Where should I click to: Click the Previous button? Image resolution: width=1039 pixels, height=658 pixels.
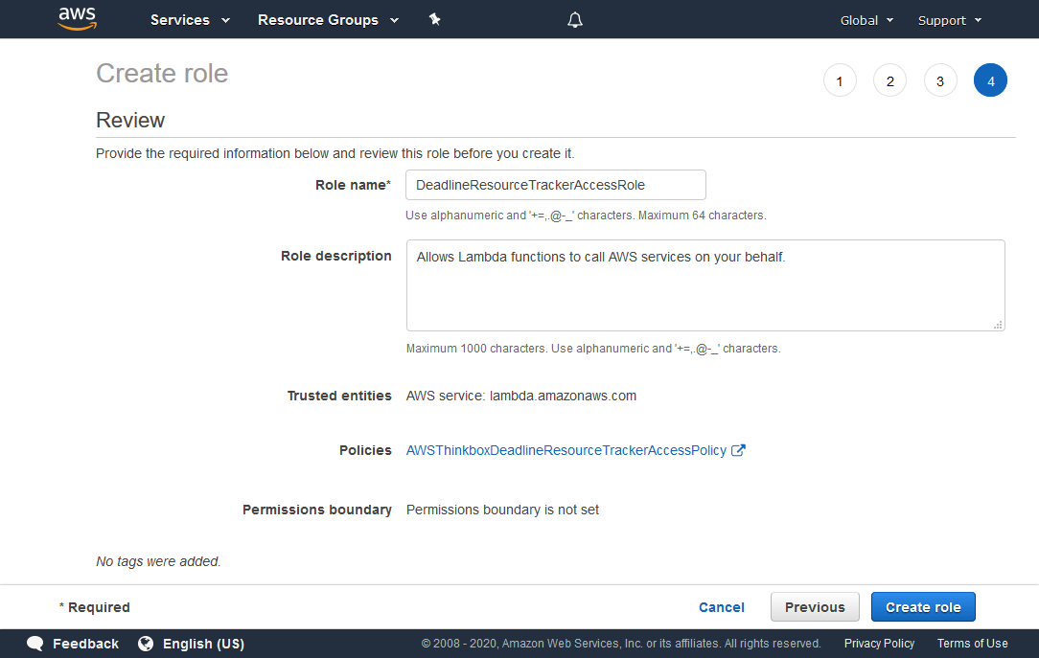[815, 607]
